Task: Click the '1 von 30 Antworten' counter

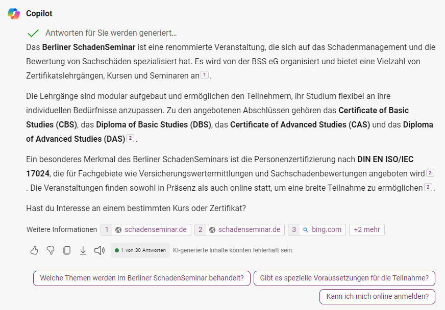Action: [140, 250]
